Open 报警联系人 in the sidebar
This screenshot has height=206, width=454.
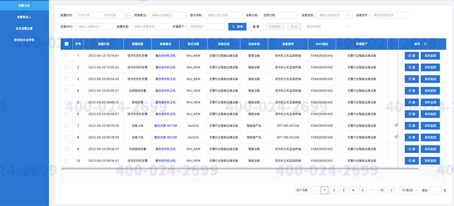click(24, 17)
